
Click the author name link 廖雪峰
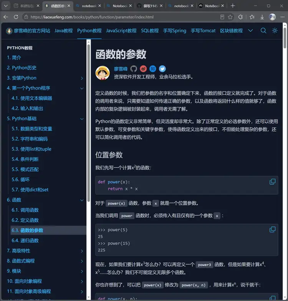[121, 69]
